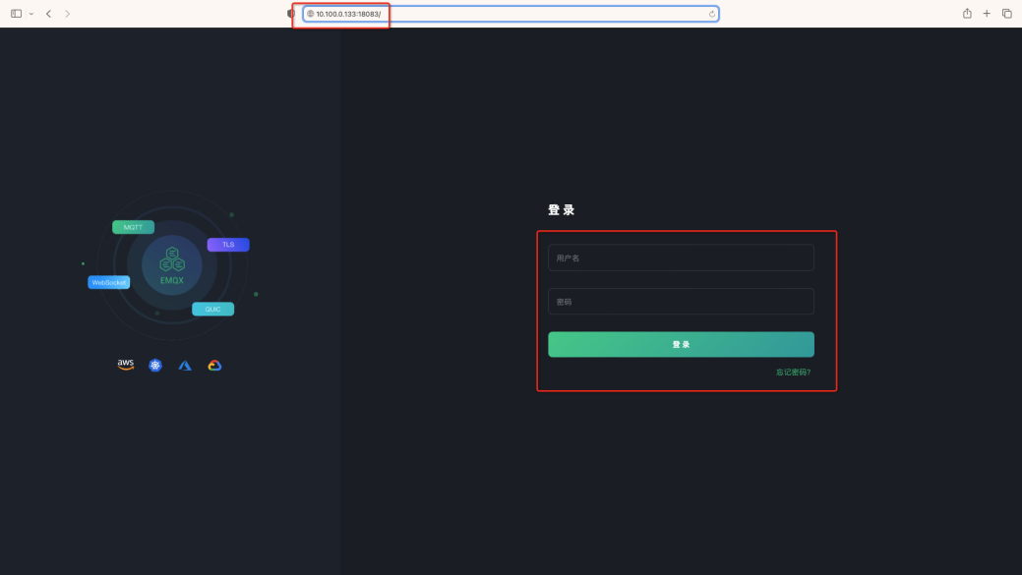The width and height of the screenshot is (1022, 575).
Task: Click the Azure logo icon
Action: 185,366
